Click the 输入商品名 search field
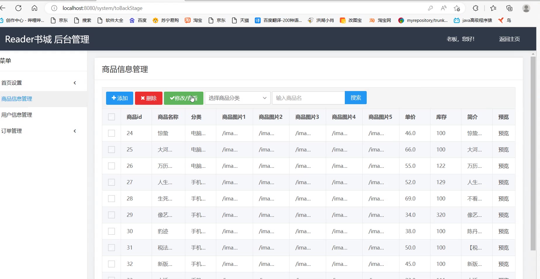Image resolution: width=540 pixels, height=279 pixels. [308, 98]
